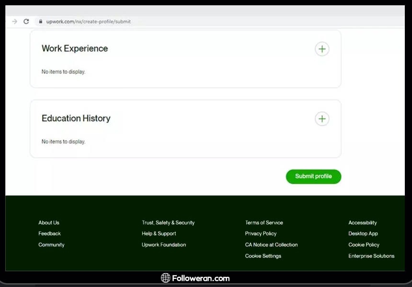412x287 pixels.
Task: Reload the page with the refresh icon
Action: pyautogui.click(x=26, y=22)
